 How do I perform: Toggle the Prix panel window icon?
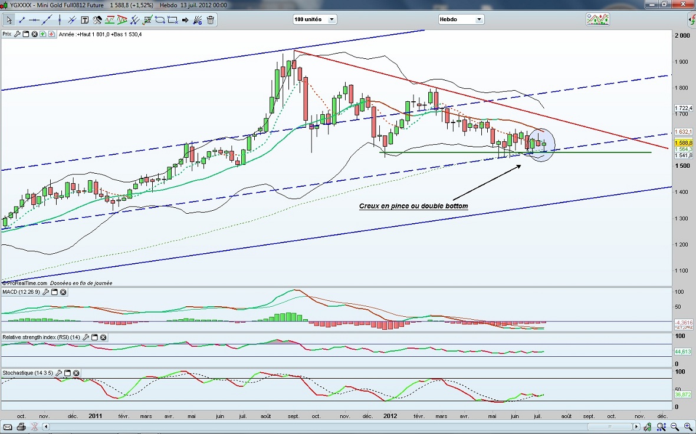[x=26, y=34]
